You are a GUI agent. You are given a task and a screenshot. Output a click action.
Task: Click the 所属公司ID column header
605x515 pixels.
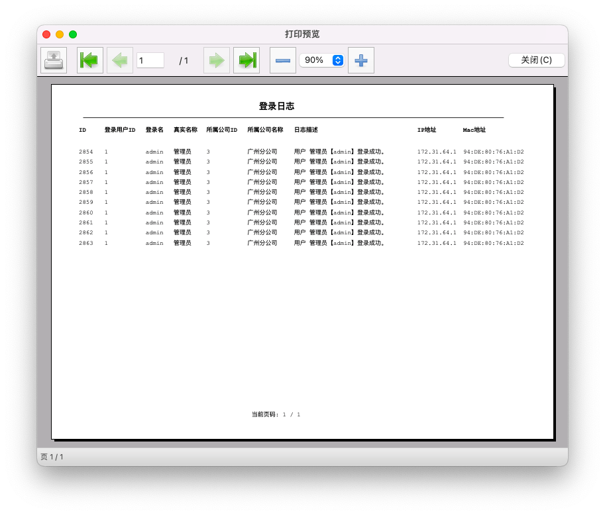click(222, 130)
